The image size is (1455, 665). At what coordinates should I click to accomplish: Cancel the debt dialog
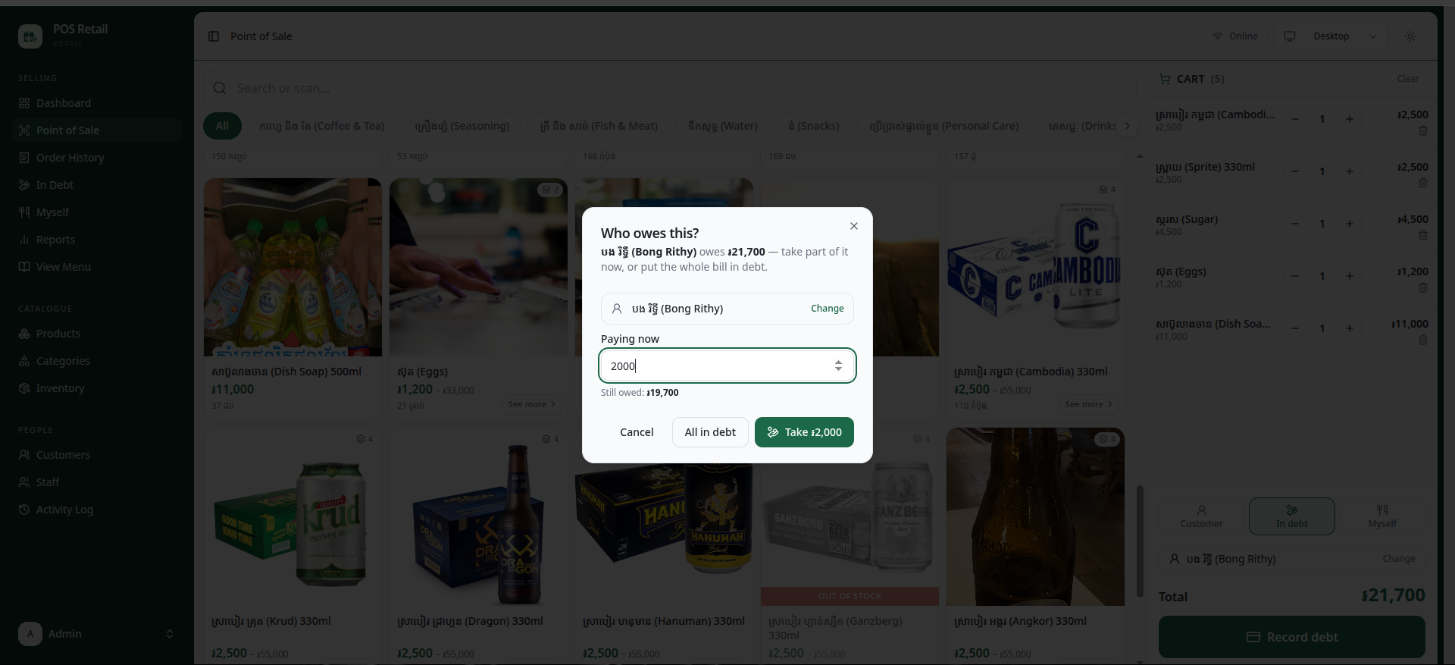(637, 432)
